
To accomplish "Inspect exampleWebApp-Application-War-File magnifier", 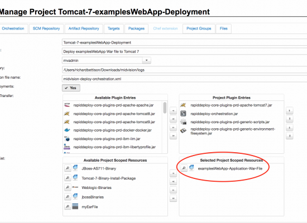I will point(184,168).
